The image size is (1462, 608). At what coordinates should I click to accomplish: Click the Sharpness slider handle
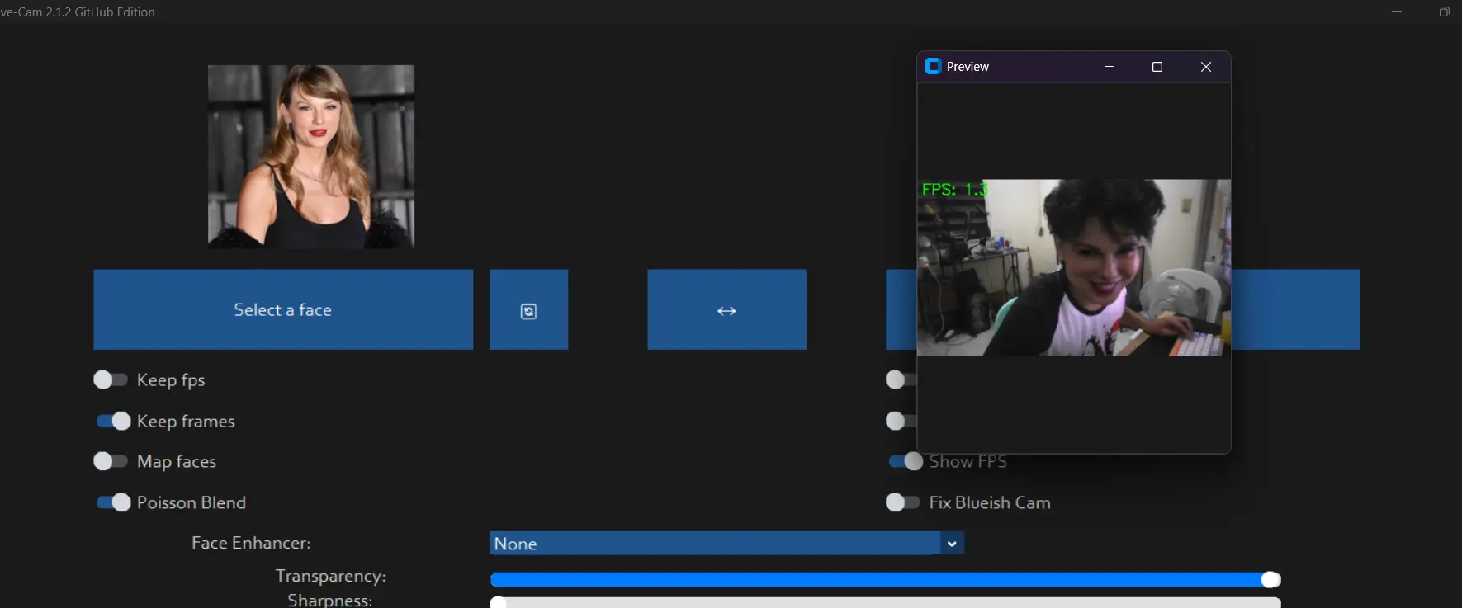coord(498,603)
